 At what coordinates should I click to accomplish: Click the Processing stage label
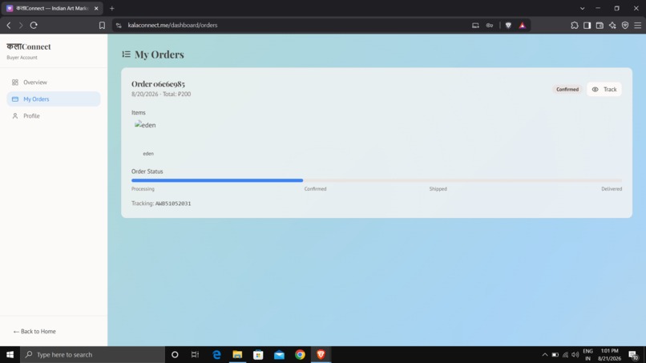click(143, 188)
